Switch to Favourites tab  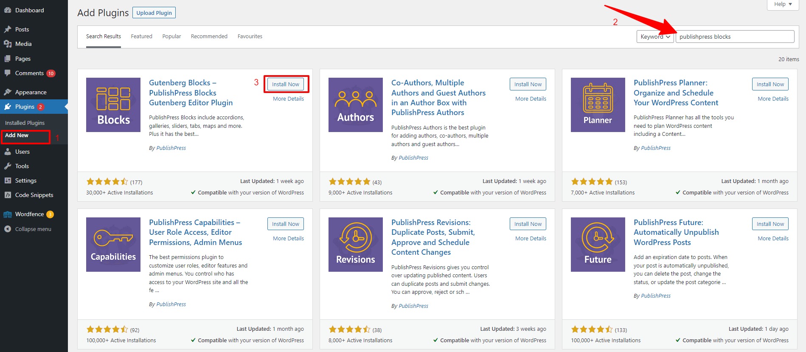(250, 37)
